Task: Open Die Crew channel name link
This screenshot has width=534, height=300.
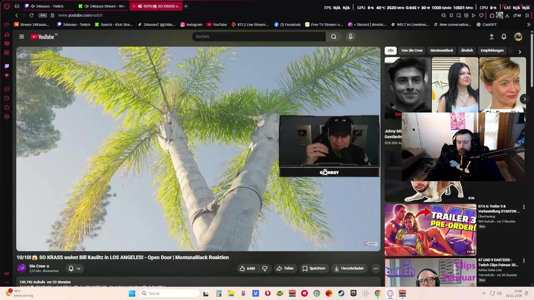Action: 37,266
